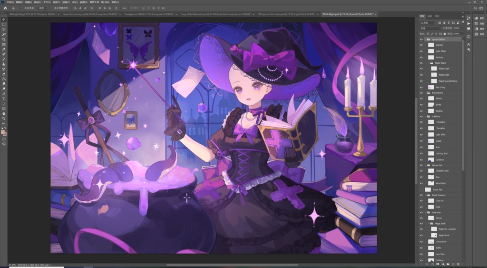This screenshot has height=268, width=487.
Task: Create a new adjustment layer
Action: click(x=443, y=264)
